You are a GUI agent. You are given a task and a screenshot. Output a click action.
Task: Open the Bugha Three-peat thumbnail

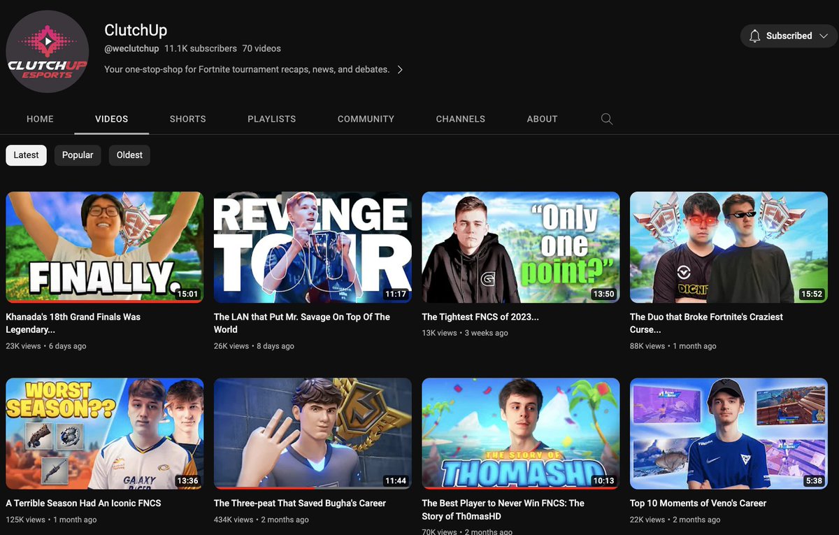tap(313, 434)
